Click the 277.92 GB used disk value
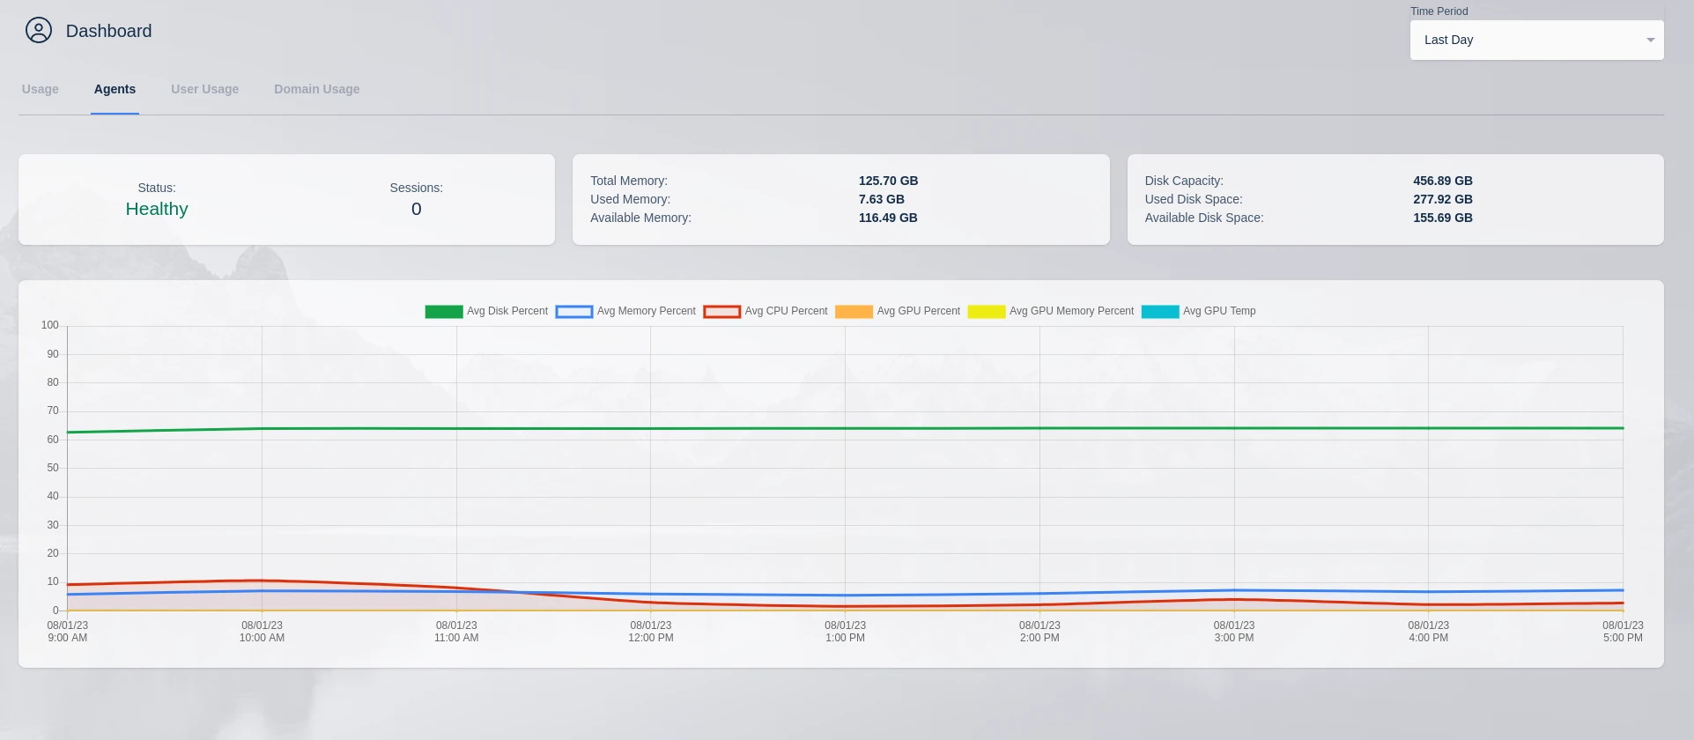 click(x=1442, y=200)
